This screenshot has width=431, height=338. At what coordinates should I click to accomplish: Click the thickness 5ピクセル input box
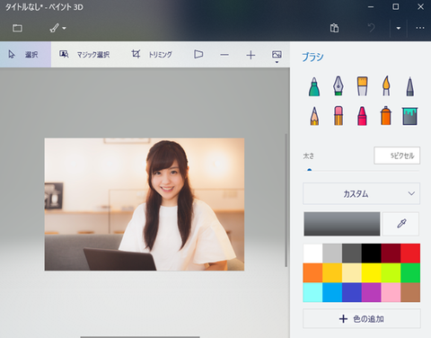[397, 156]
